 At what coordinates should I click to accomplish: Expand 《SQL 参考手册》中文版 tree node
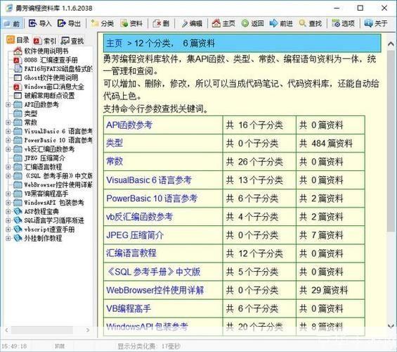click(8, 176)
